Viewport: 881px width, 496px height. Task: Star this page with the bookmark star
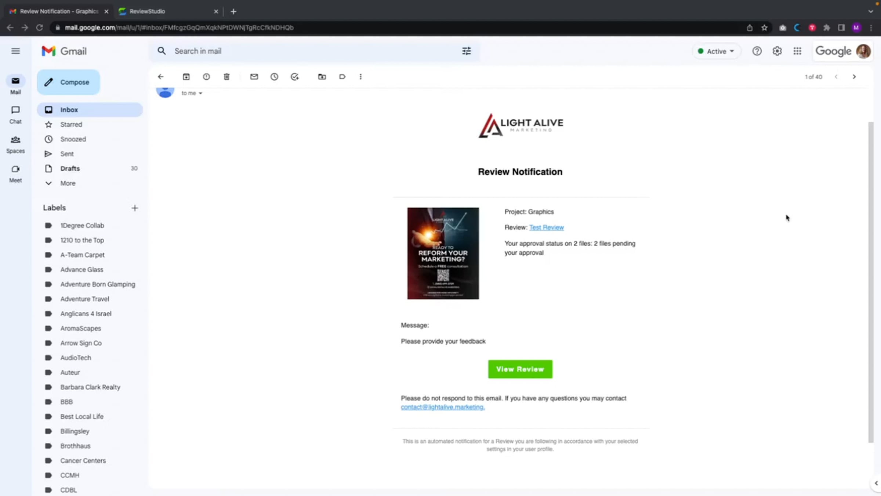point(764,28)
